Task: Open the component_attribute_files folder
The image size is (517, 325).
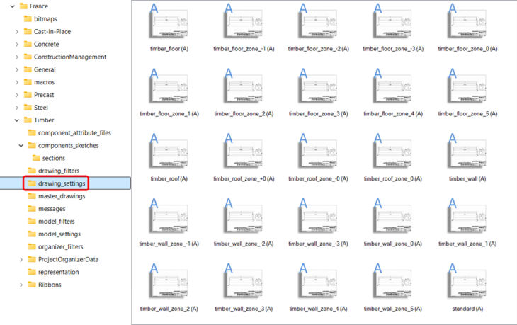Action: [69, 133]
